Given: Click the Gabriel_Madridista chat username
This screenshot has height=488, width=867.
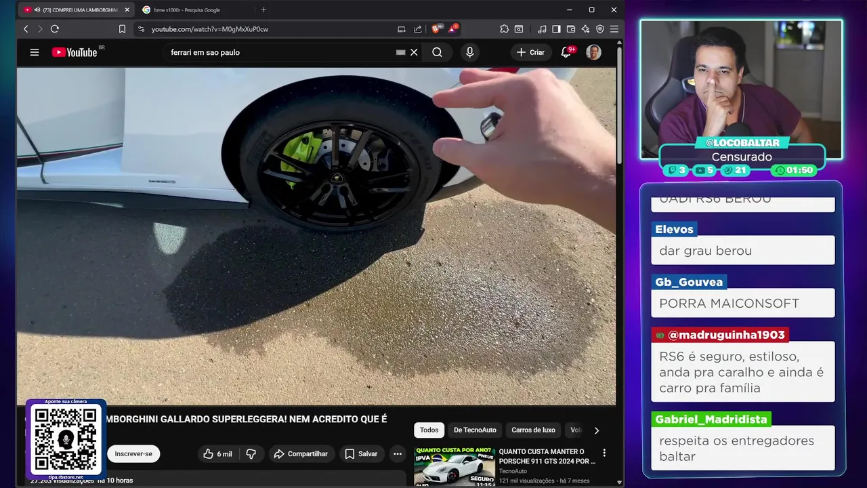Looking at the screenshot, I should pos(711,419).
